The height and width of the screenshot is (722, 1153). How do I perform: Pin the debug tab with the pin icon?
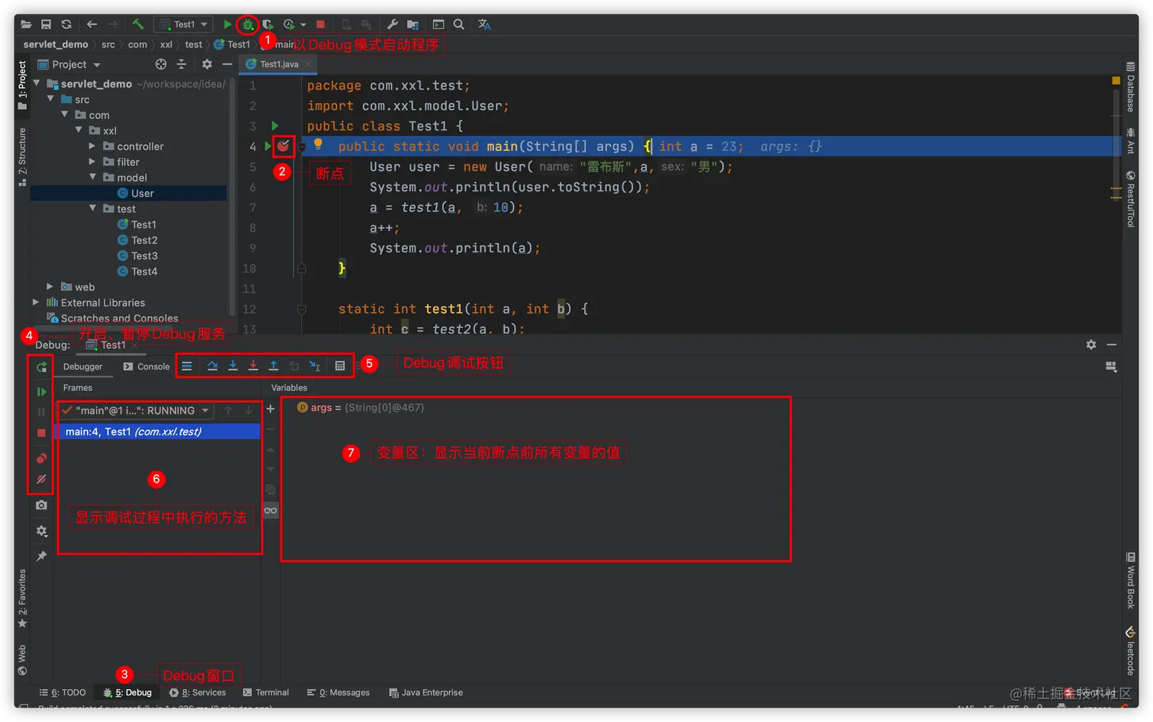click(x=41, y=556)
